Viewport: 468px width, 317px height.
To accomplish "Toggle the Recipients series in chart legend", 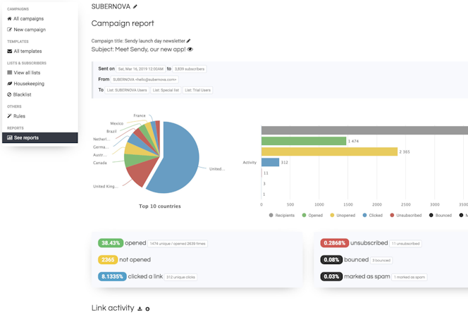I will 281,216.
